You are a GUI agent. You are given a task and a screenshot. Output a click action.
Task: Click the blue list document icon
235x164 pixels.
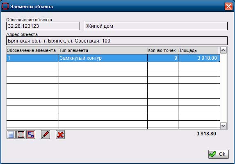tap(11, 135)
